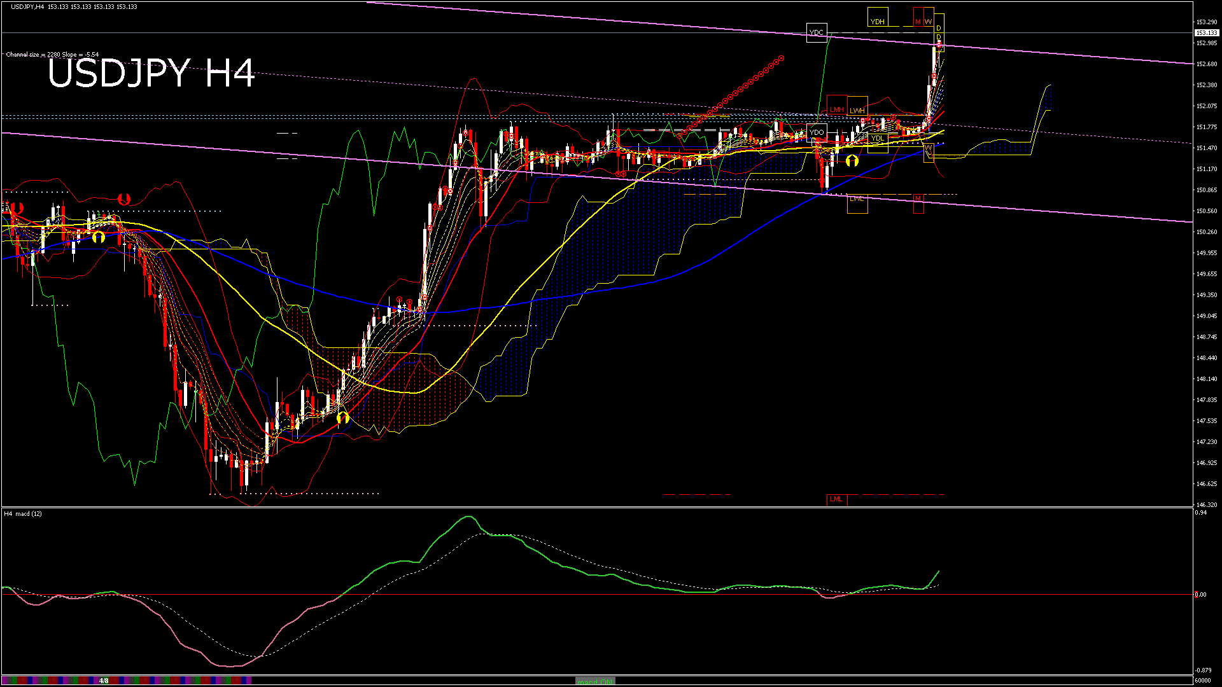Viewport: 1222px width, 687px height.
Task: Click the H4 macd (12) indicator label
Action: pos(23,513)
